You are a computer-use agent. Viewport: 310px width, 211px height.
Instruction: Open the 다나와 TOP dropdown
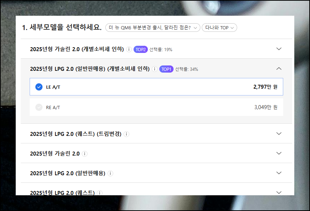tap(219, 28)
